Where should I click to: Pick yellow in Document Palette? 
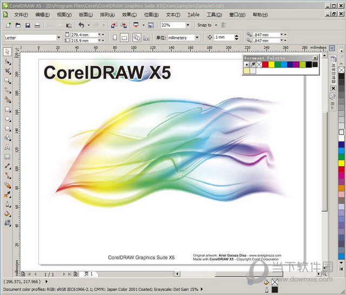[x=271, y=64]
